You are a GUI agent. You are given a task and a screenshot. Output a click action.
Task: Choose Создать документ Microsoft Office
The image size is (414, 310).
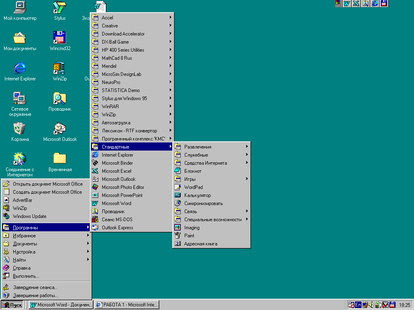click(x=46, y=192)
